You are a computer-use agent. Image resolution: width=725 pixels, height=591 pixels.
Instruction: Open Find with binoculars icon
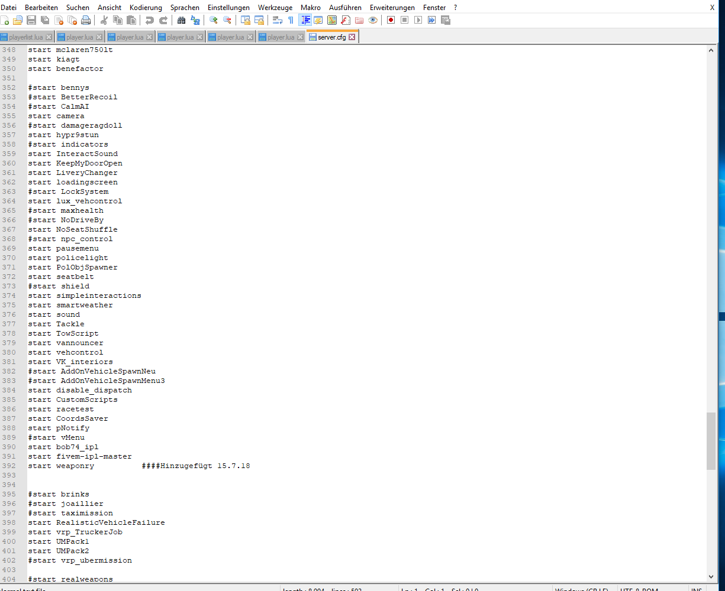point(182,20)
